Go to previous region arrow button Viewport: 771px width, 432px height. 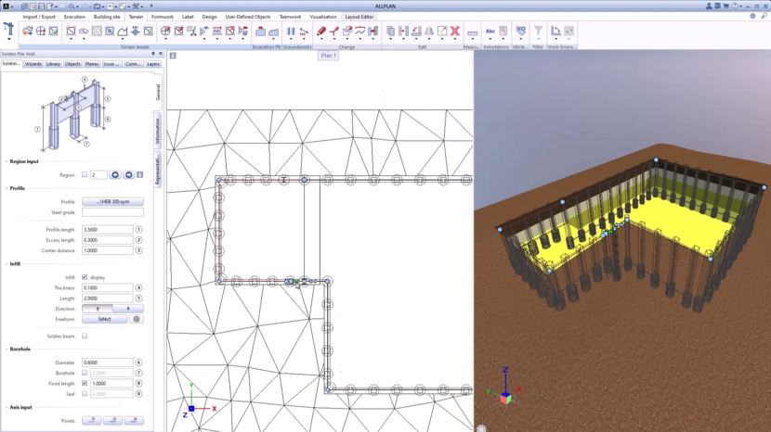click(x=115, y=175)
